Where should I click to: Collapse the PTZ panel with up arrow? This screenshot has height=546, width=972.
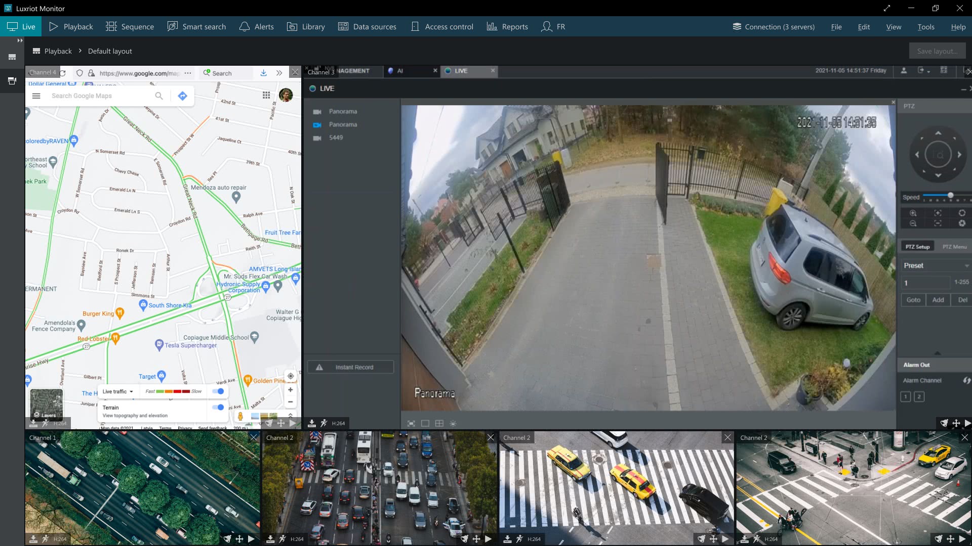937,353
